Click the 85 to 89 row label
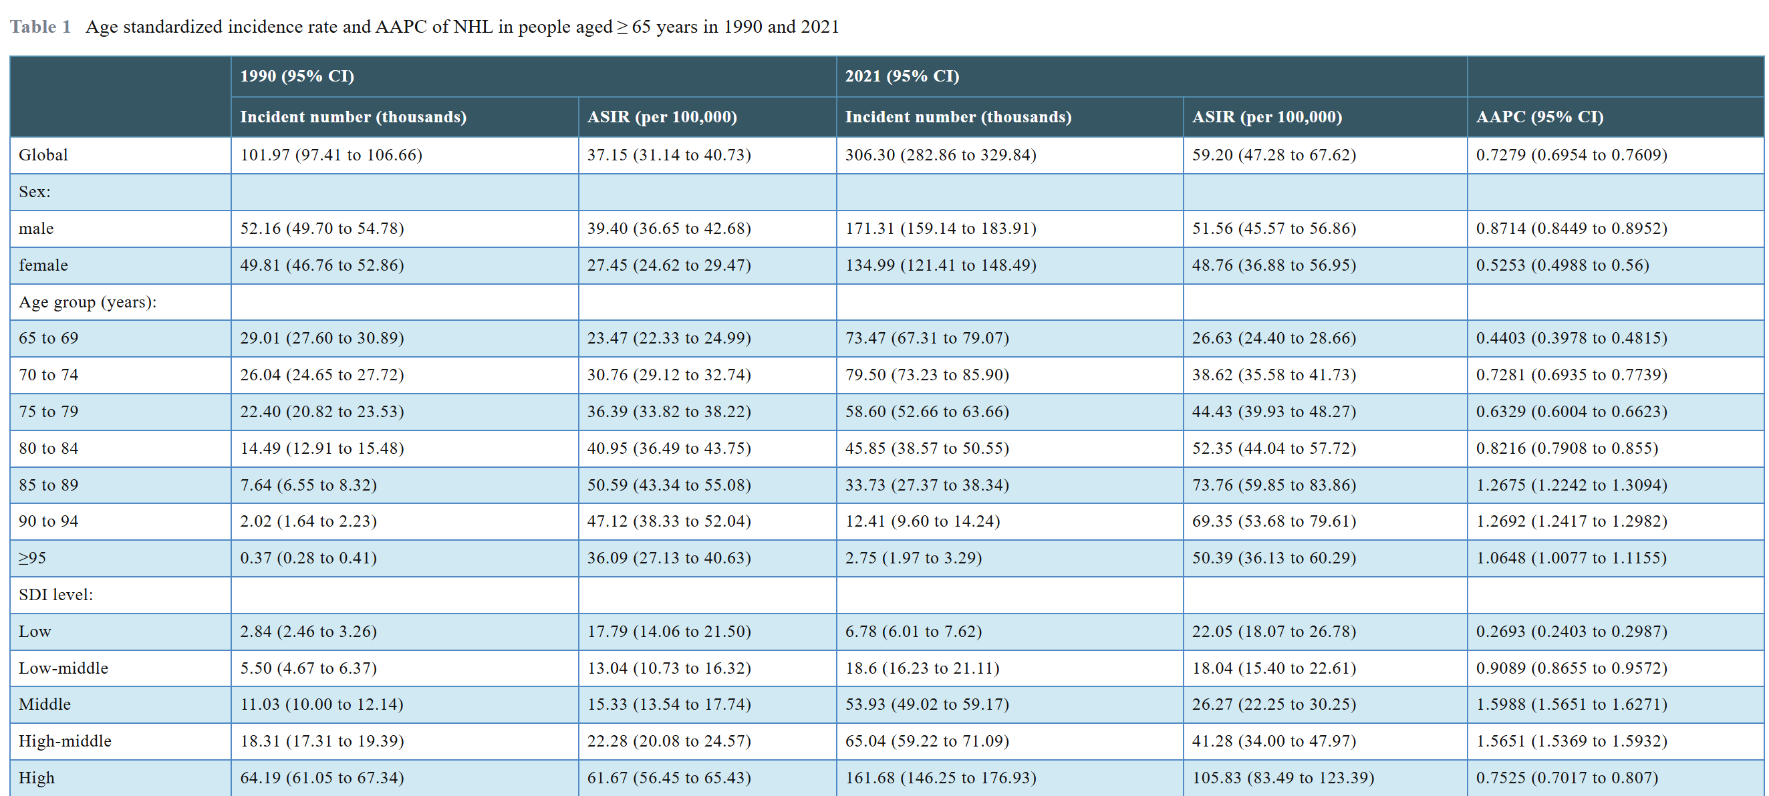The height and width of the screenshot is (796, 1769). click(x=48, y=485)
